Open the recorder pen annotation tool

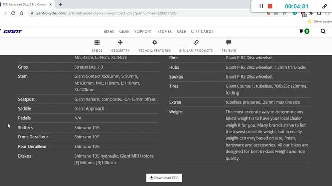325,6
